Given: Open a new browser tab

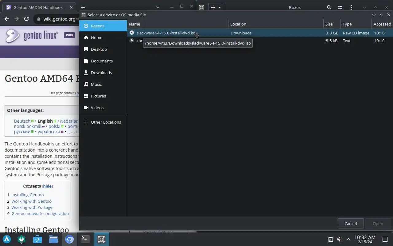Looking at the screenshot, I should pyautogui.click(x=83, y=7).
